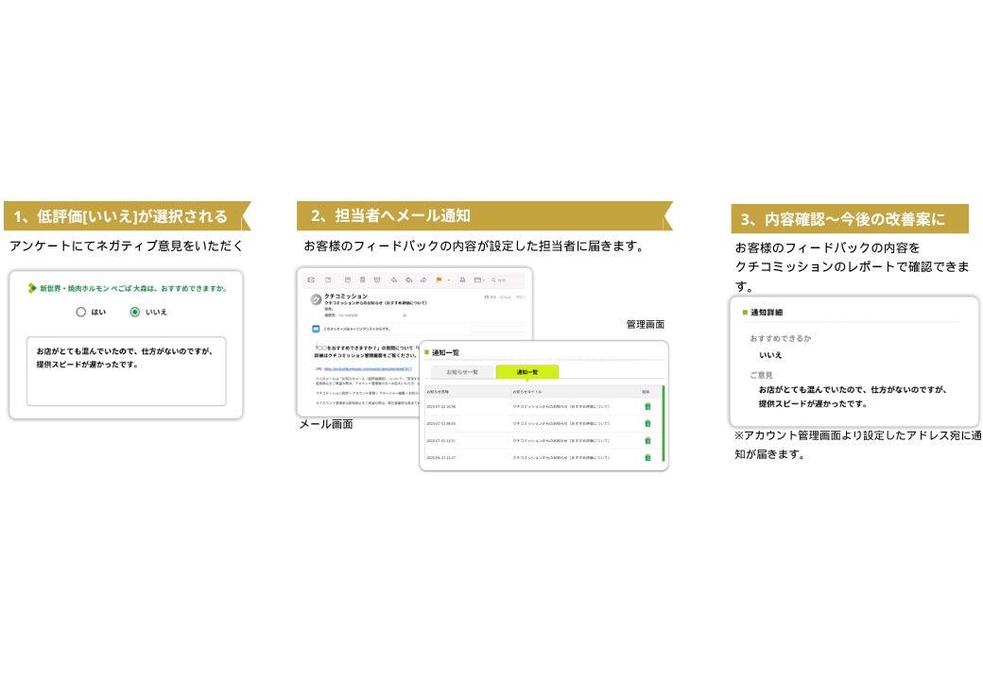Delete the fourth notification row with its trash icon
The image size is (983, 680).
coord(647,457)
